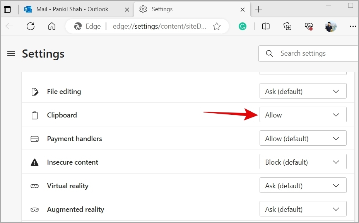
Task: Click the Virtual reality headset icon
Action: [x=34, y=186]
